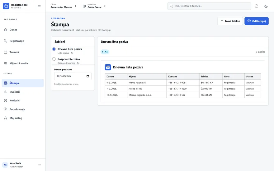Click the Kontakt column header
This screenshot has width=274, height=171.
[183, 76]
